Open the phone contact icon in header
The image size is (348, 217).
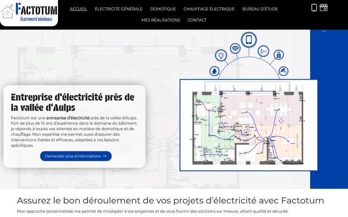tap(314, 8)
